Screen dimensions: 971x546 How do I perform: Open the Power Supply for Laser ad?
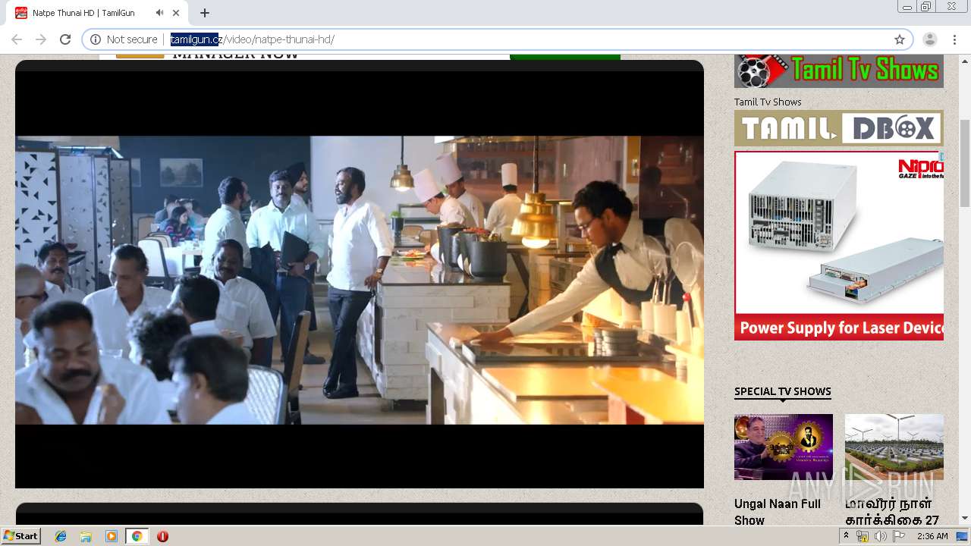(839, 246)
